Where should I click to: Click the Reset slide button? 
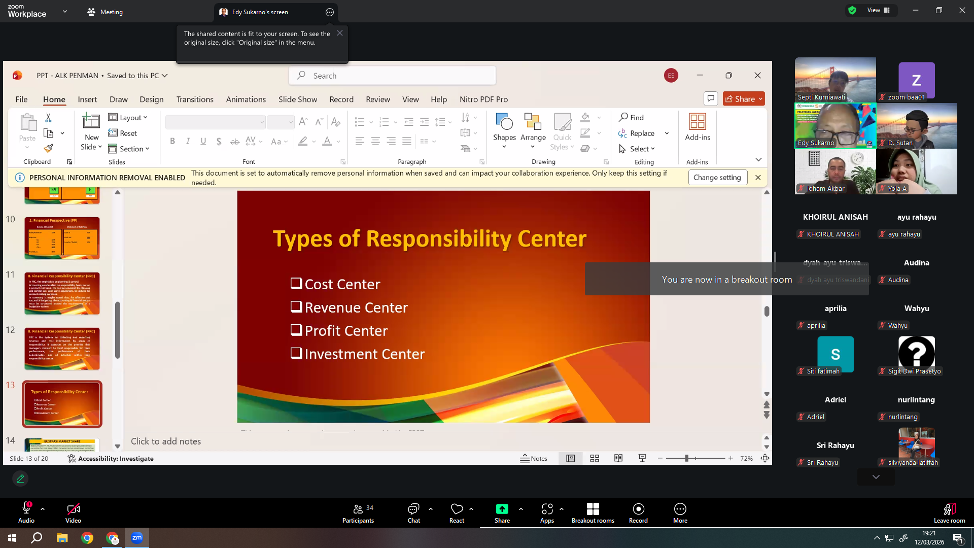(122, 133)
